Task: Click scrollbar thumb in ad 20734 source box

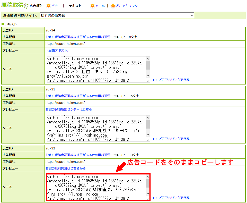Action: [148, 65]
